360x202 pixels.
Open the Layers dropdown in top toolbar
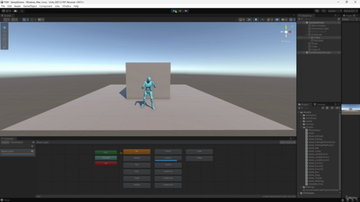click(335, 11)
